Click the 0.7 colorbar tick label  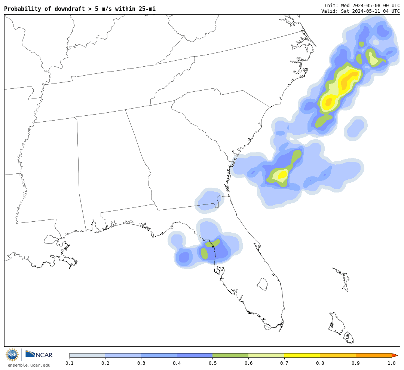(284, 363)
